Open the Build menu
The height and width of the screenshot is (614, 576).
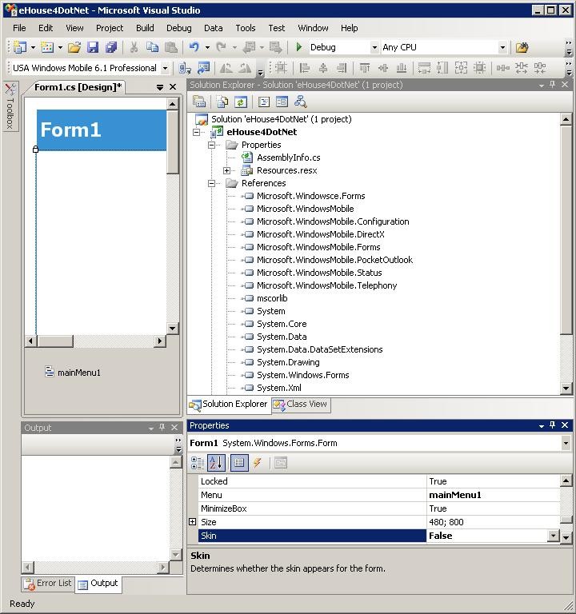click(x=145, y=28)
